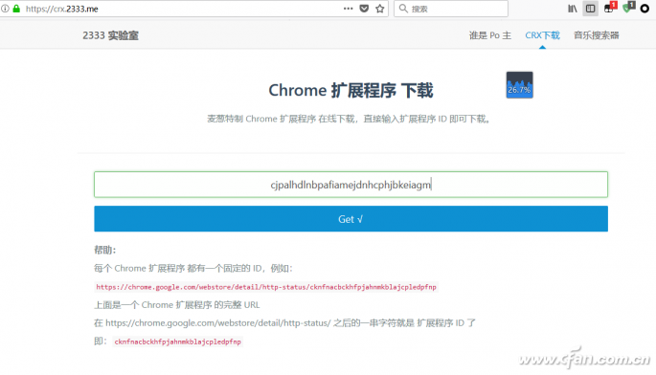The image size is (656, 375).
Task: Bookmark this page with the star icon
Action: [379, 9]
